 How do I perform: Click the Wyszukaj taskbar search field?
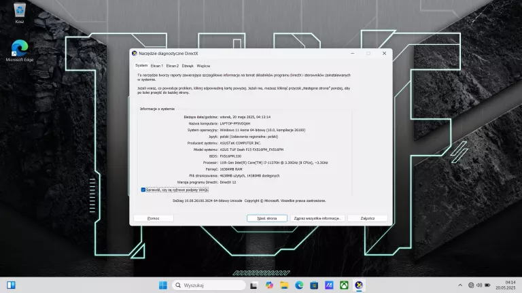point(207,285)
